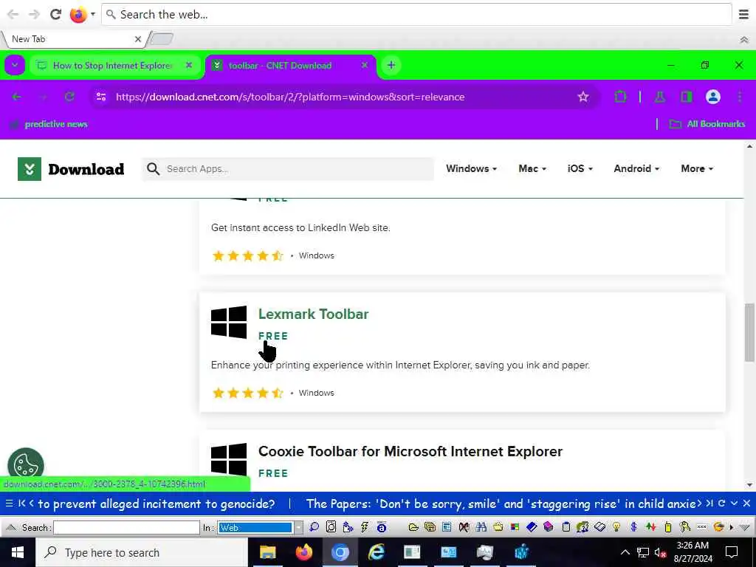
Task: Open the Firefox hamburger menu
Action: (743, 15)
